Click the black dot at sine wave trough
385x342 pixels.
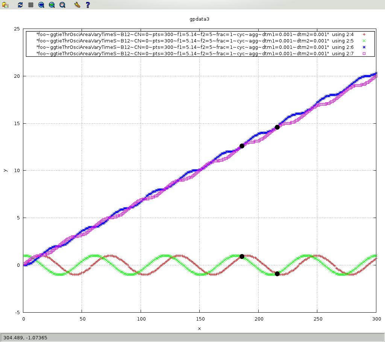pyautogui.click(x=277, y=274)
